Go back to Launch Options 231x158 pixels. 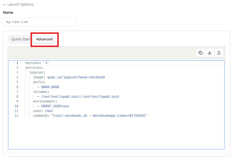pos(18,4)
